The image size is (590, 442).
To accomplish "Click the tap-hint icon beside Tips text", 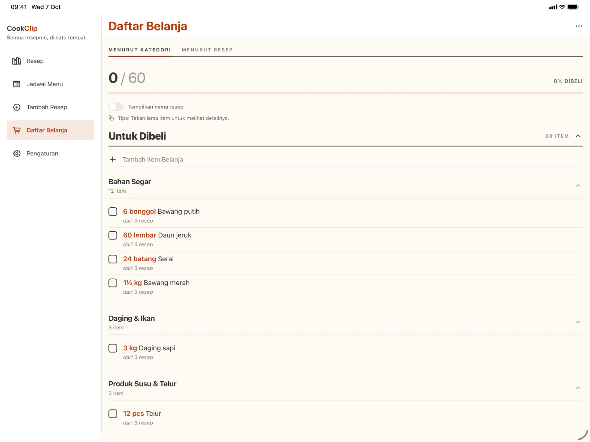I will (111, 118).
